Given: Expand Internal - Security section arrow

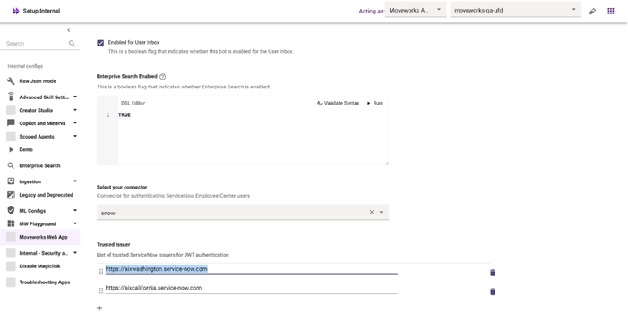Looking at the screenshot, I should coord(75,253).
